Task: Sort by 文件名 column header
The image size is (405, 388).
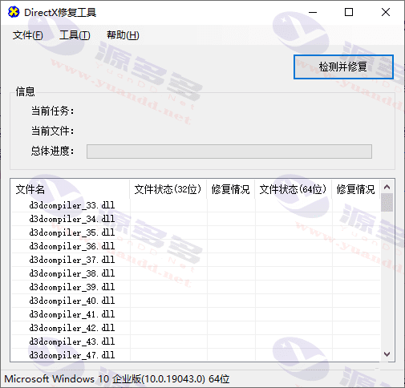Action: click(x=70, y=189)
